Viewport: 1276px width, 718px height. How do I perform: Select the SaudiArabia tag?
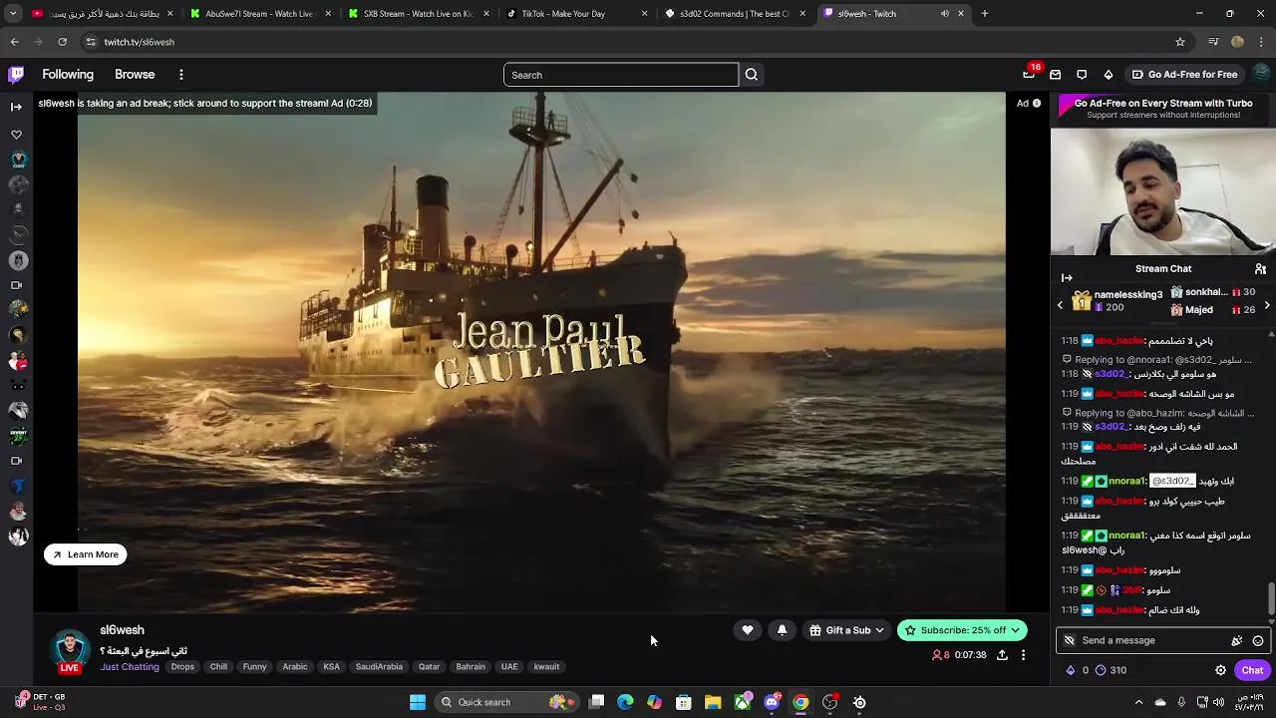379,666
